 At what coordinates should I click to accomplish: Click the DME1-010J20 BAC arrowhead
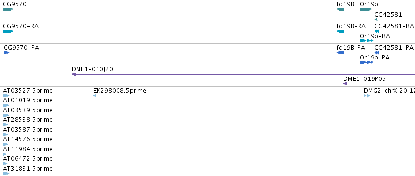(74, 74)
